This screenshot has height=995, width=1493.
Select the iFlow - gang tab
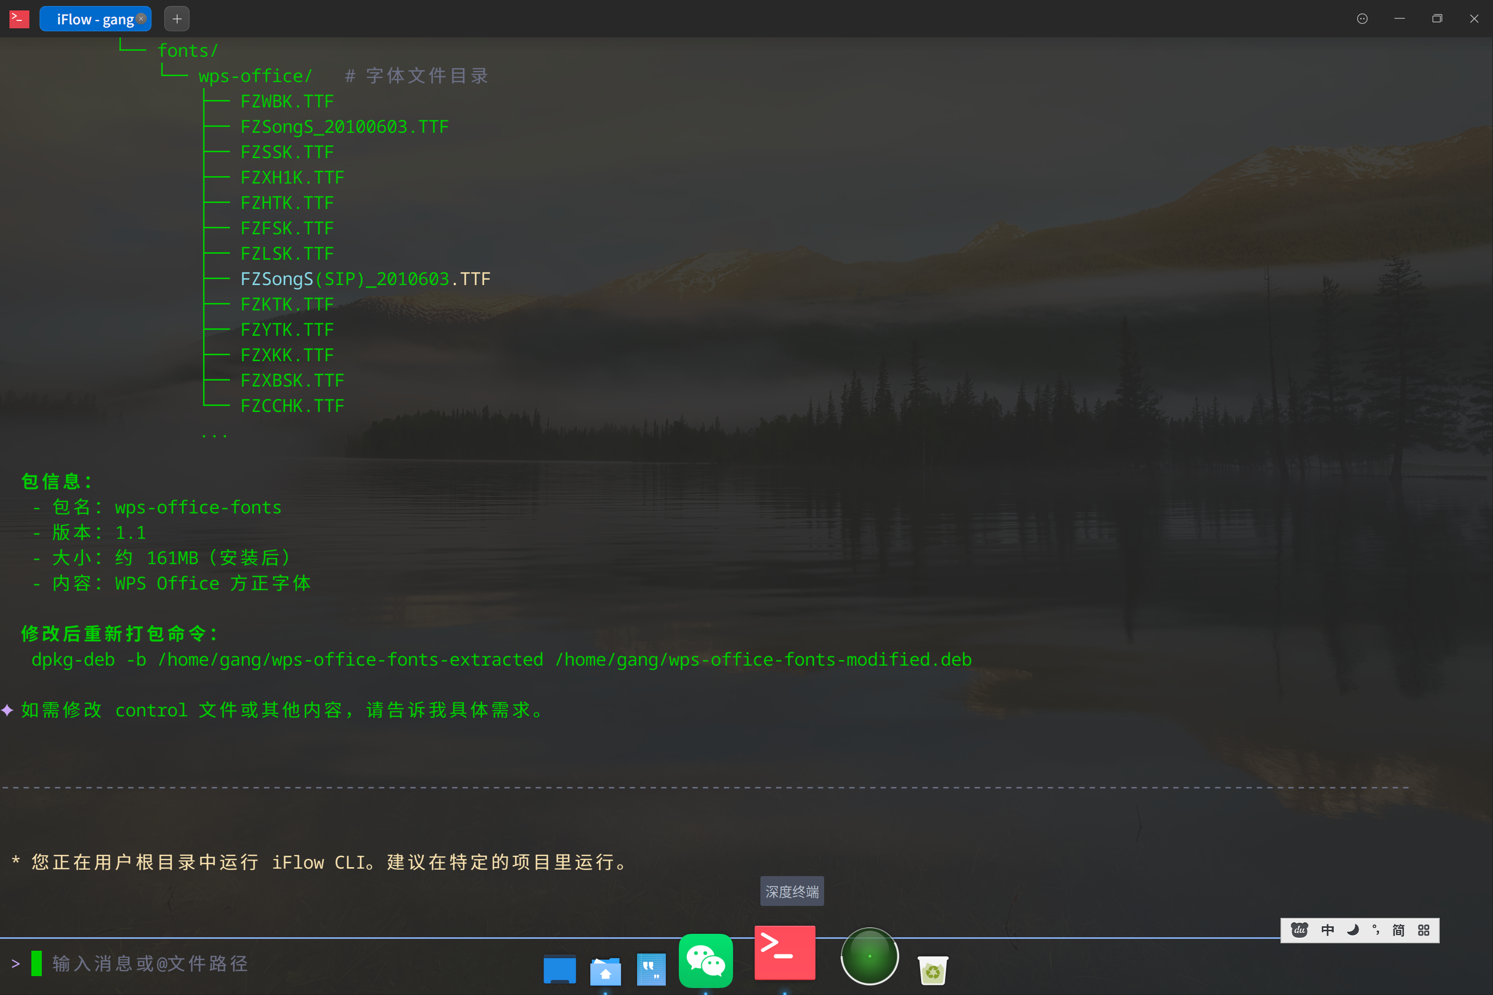click(94, 19)
